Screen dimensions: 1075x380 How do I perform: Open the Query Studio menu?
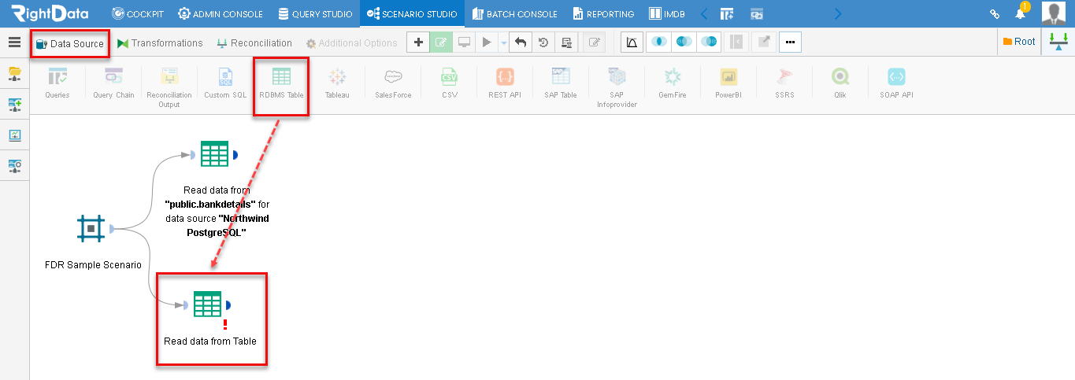(315, 13)
